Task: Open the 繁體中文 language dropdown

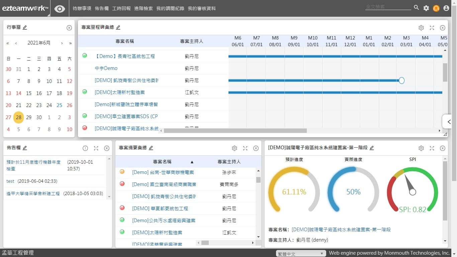Action: 301,254
